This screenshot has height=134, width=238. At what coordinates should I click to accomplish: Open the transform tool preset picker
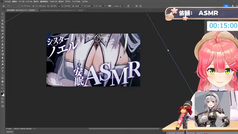(9, 6)
